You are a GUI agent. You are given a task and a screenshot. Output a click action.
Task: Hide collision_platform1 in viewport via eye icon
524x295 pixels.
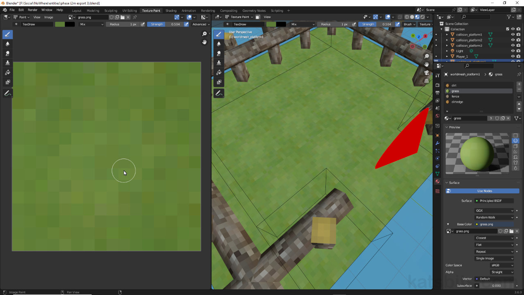point(513,35)
